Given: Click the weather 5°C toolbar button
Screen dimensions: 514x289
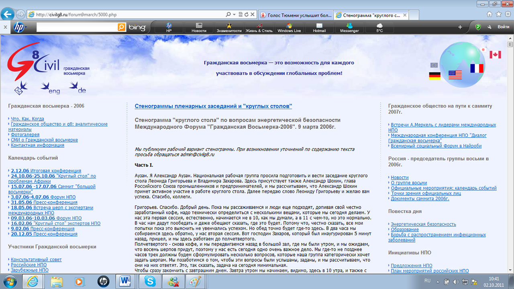Looking at the screenshot, I should (379, 27).
